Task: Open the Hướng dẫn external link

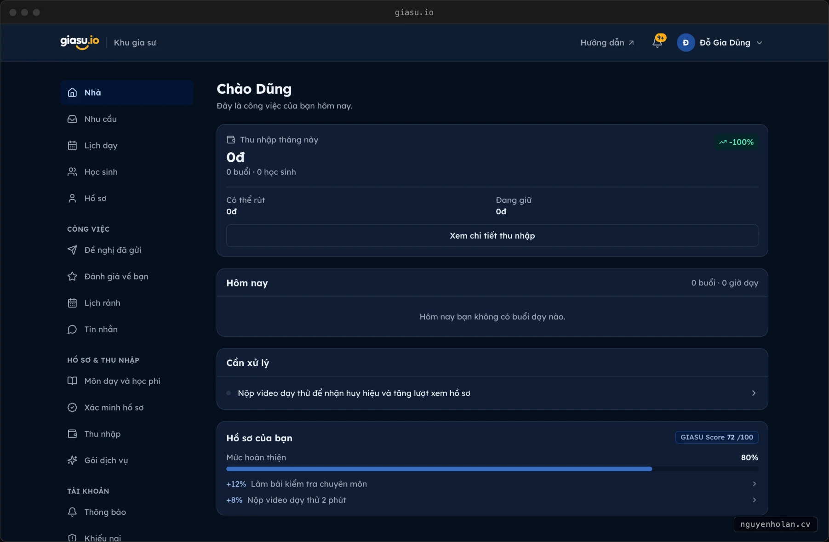Action: (607, 43)
